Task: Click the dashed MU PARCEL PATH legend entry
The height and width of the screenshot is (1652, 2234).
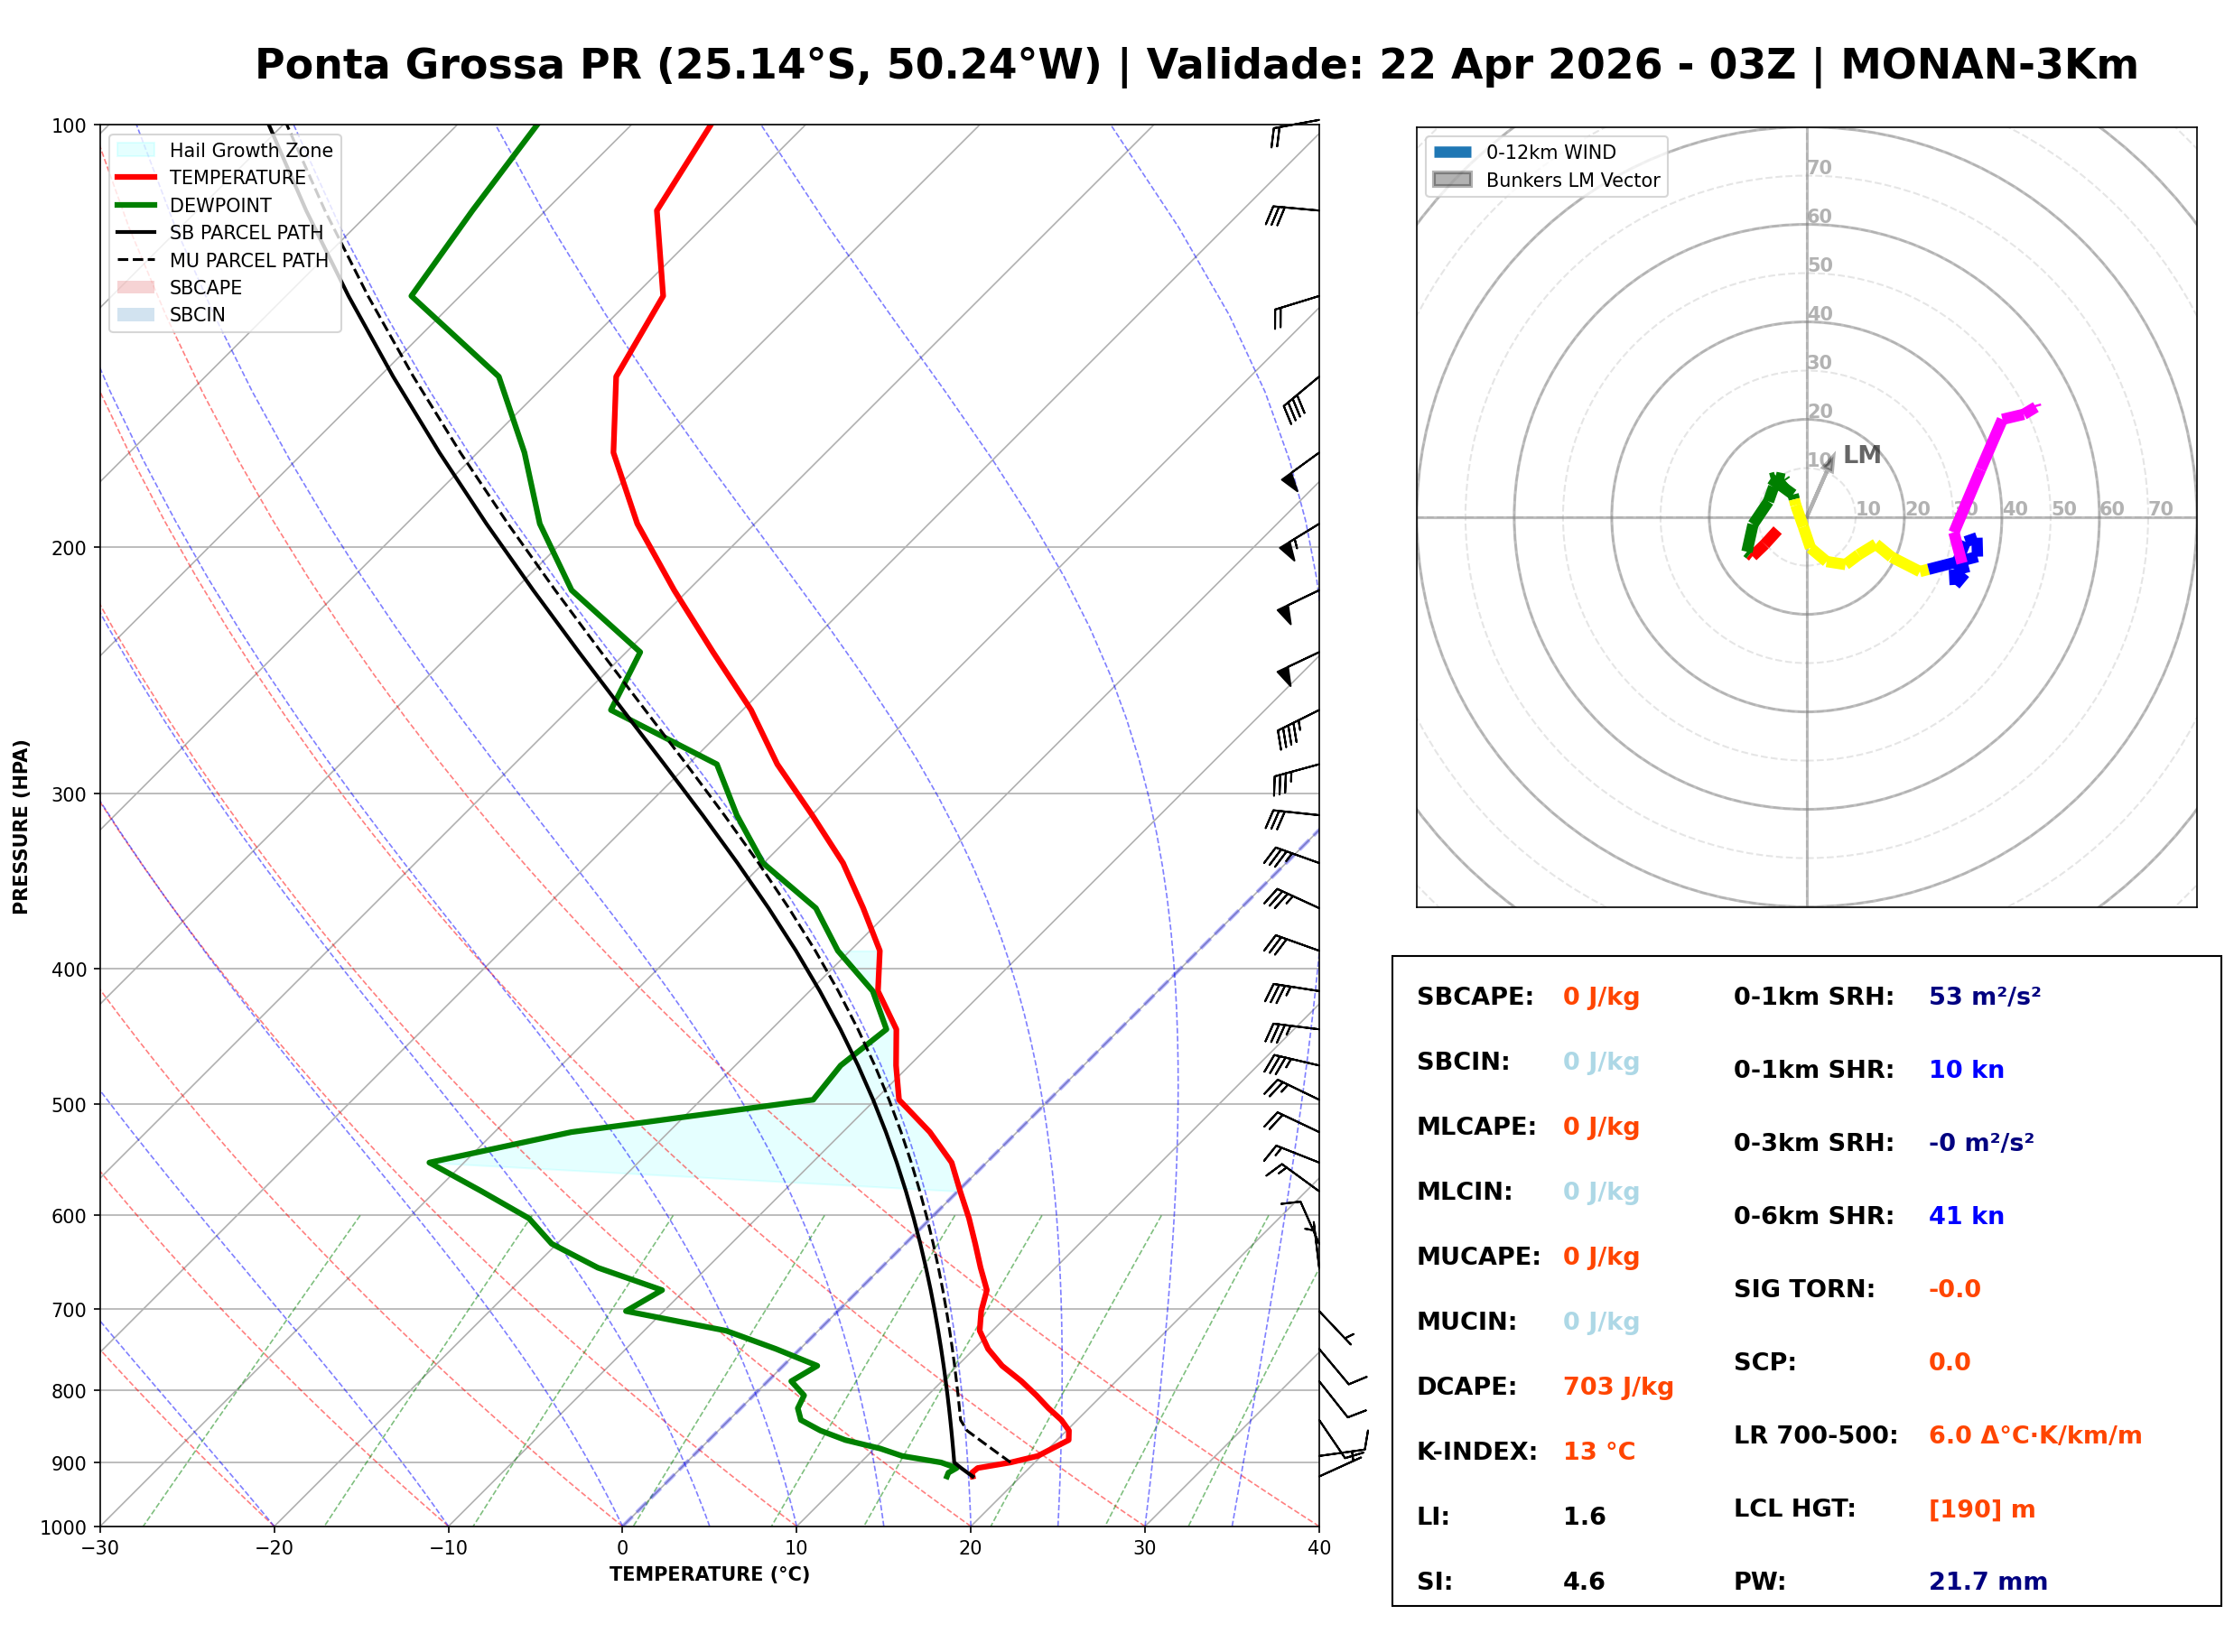Action: point(136,260)
